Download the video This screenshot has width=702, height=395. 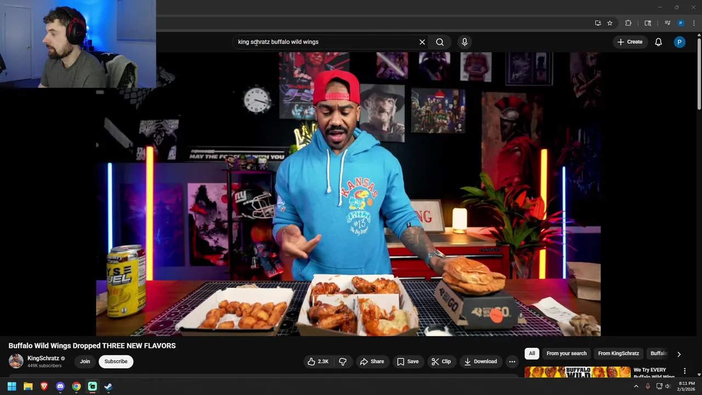pos(480,362)
